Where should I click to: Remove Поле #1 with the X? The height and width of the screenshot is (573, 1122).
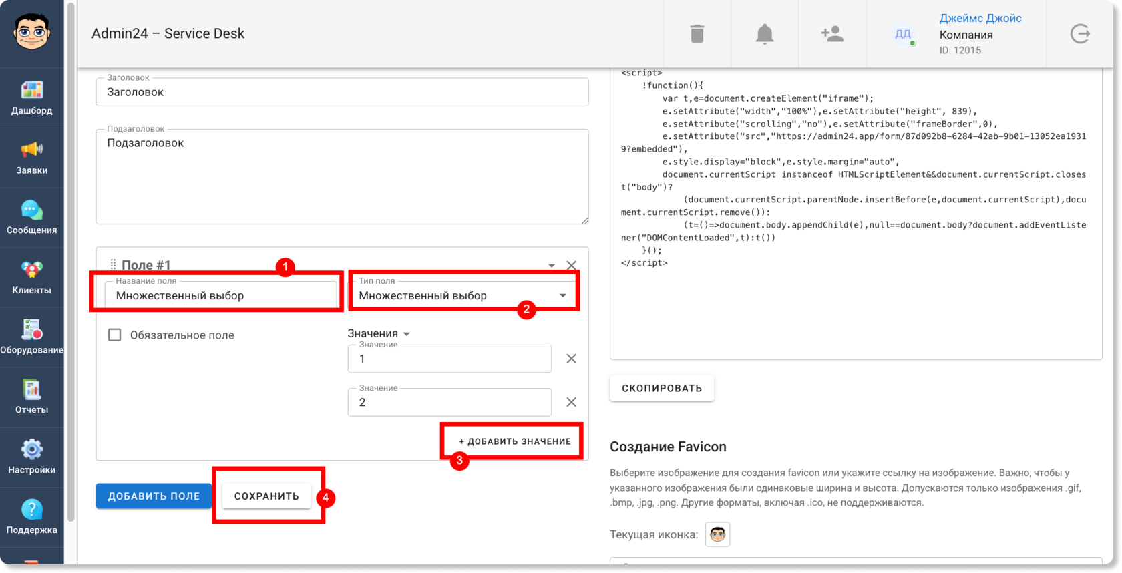572,265
